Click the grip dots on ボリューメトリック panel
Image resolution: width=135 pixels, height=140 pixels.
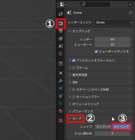[x=130, y=104]
